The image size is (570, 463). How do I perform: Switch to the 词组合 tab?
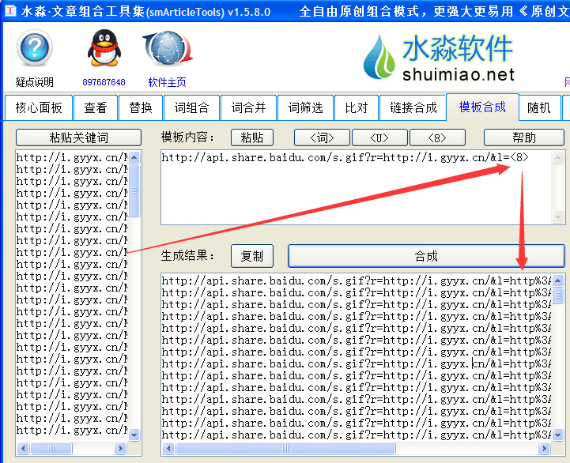pyautogui.click(x=191, y=107)
